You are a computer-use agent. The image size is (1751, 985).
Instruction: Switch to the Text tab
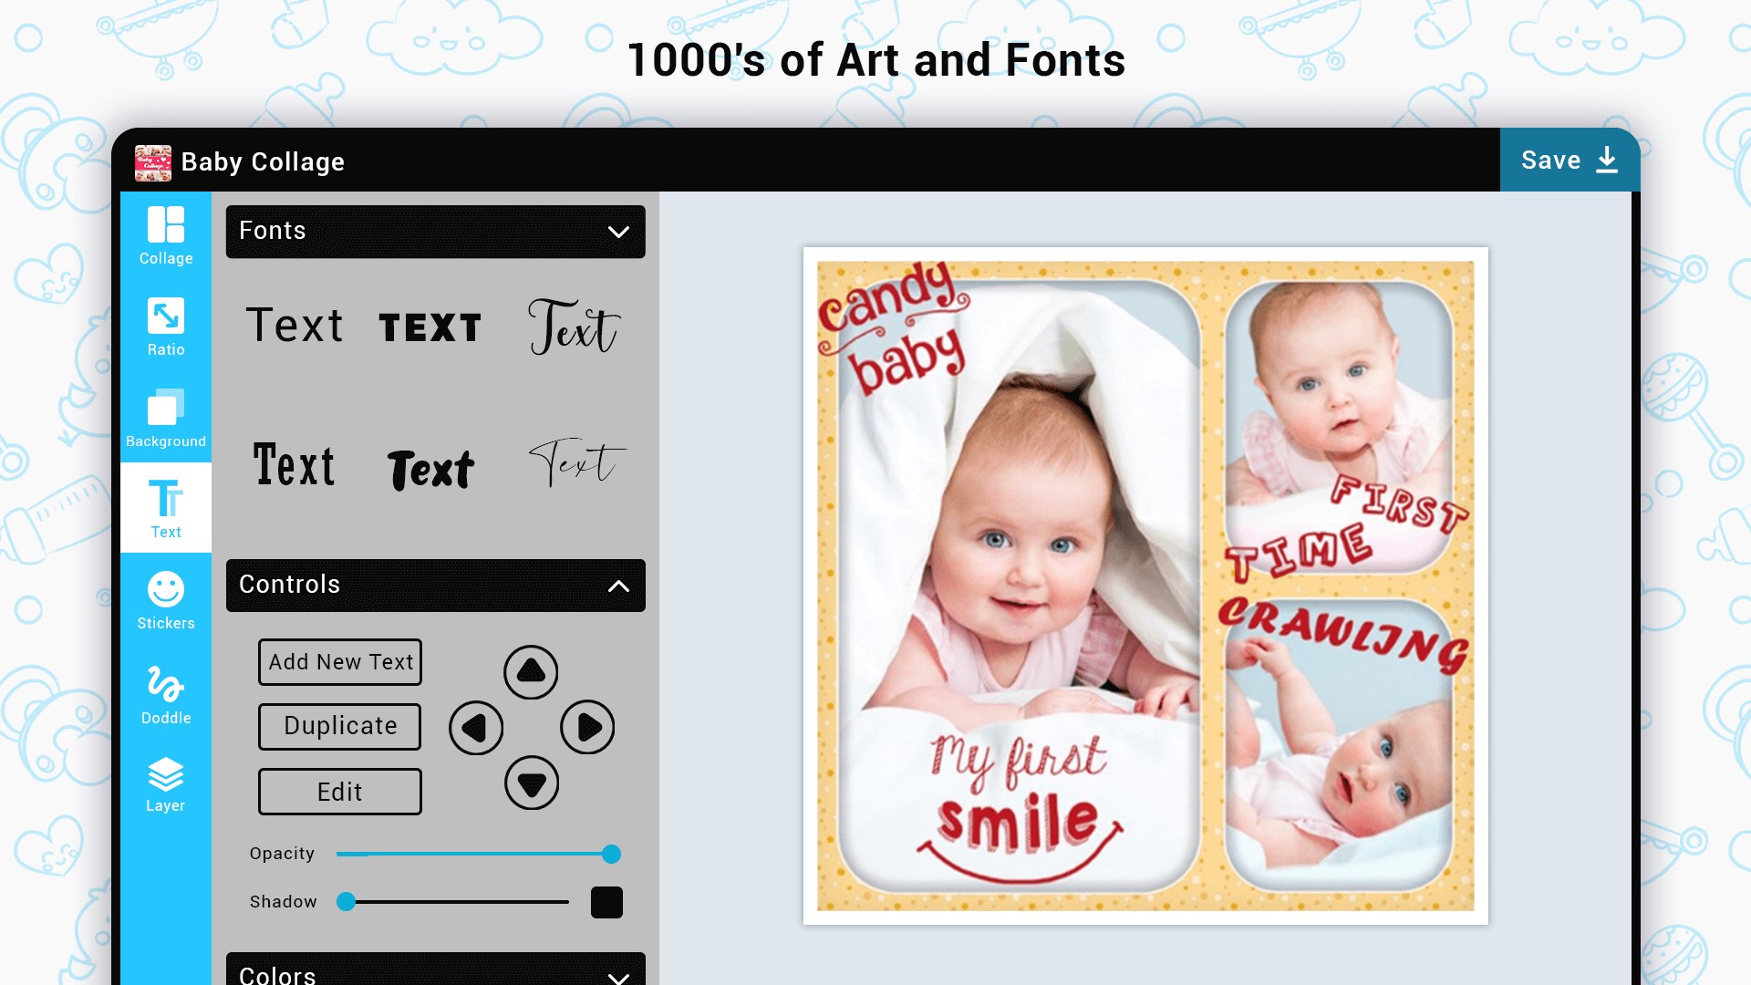coord(166,508)
